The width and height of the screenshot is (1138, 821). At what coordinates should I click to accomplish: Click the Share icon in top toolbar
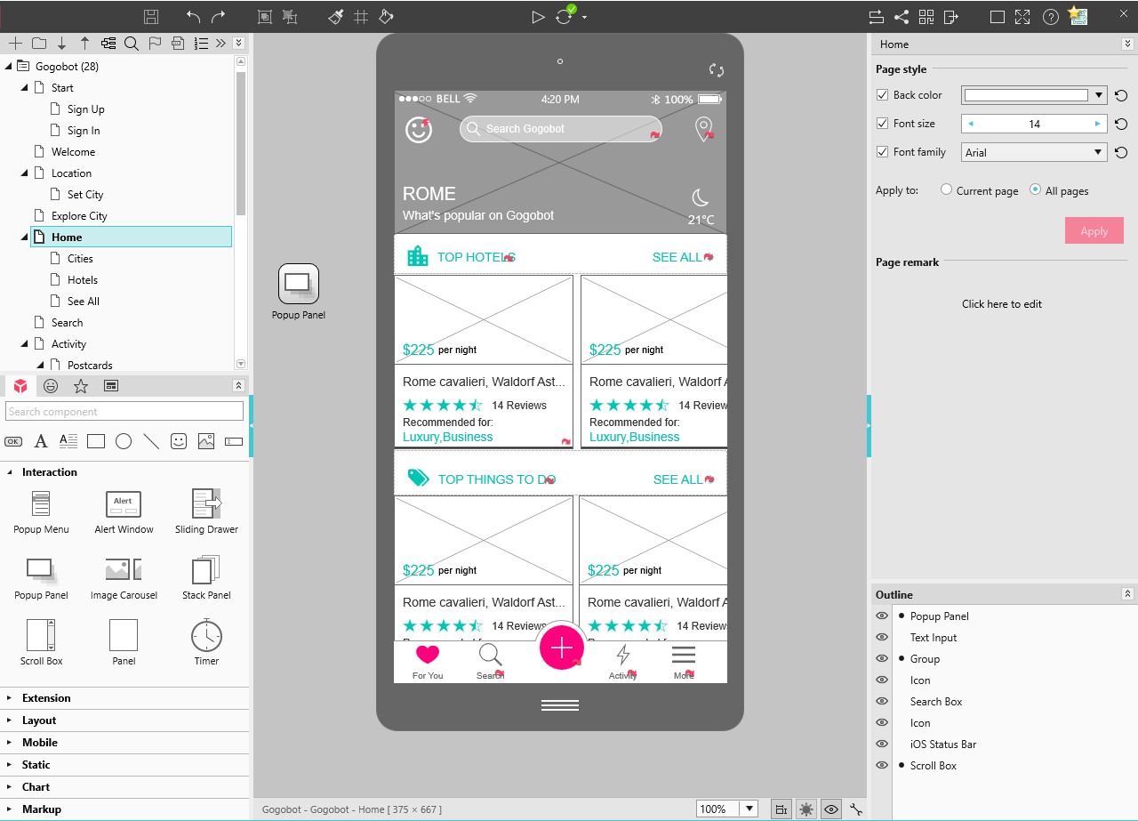point(902,17)
